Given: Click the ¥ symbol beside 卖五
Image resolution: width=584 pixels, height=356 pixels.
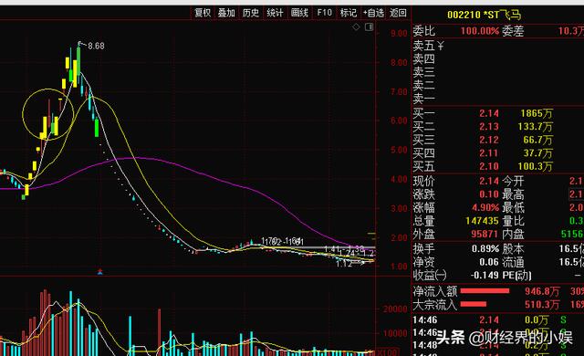Looking at the screenshot, I should pyautogui.click(x=441, y=46).
